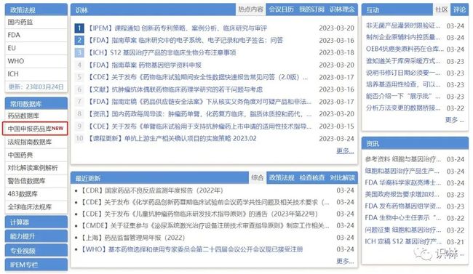Open the 【IPEM】课程通知 创新药专利策略 article
The width and height of the screenshot is (473, 274).
[x=177, y=28]
